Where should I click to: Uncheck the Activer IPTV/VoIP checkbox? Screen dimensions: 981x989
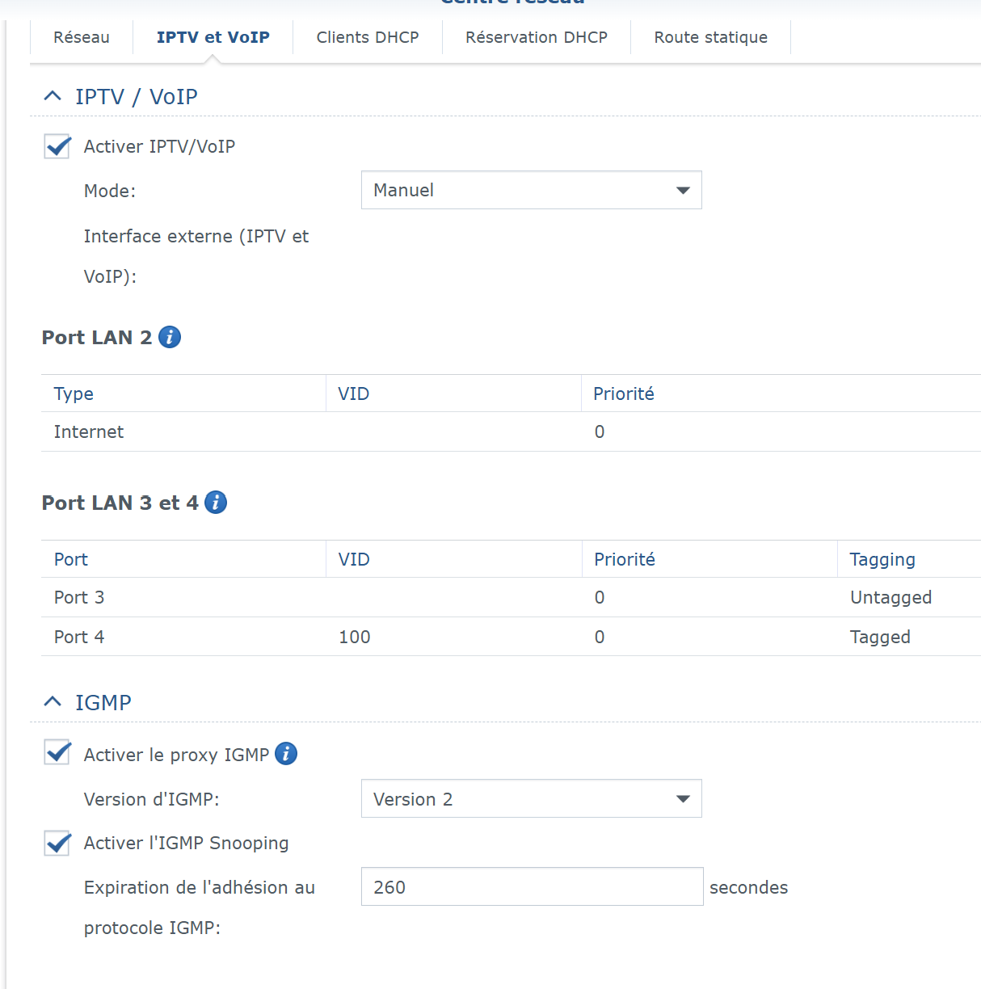(x=57, y=146)
